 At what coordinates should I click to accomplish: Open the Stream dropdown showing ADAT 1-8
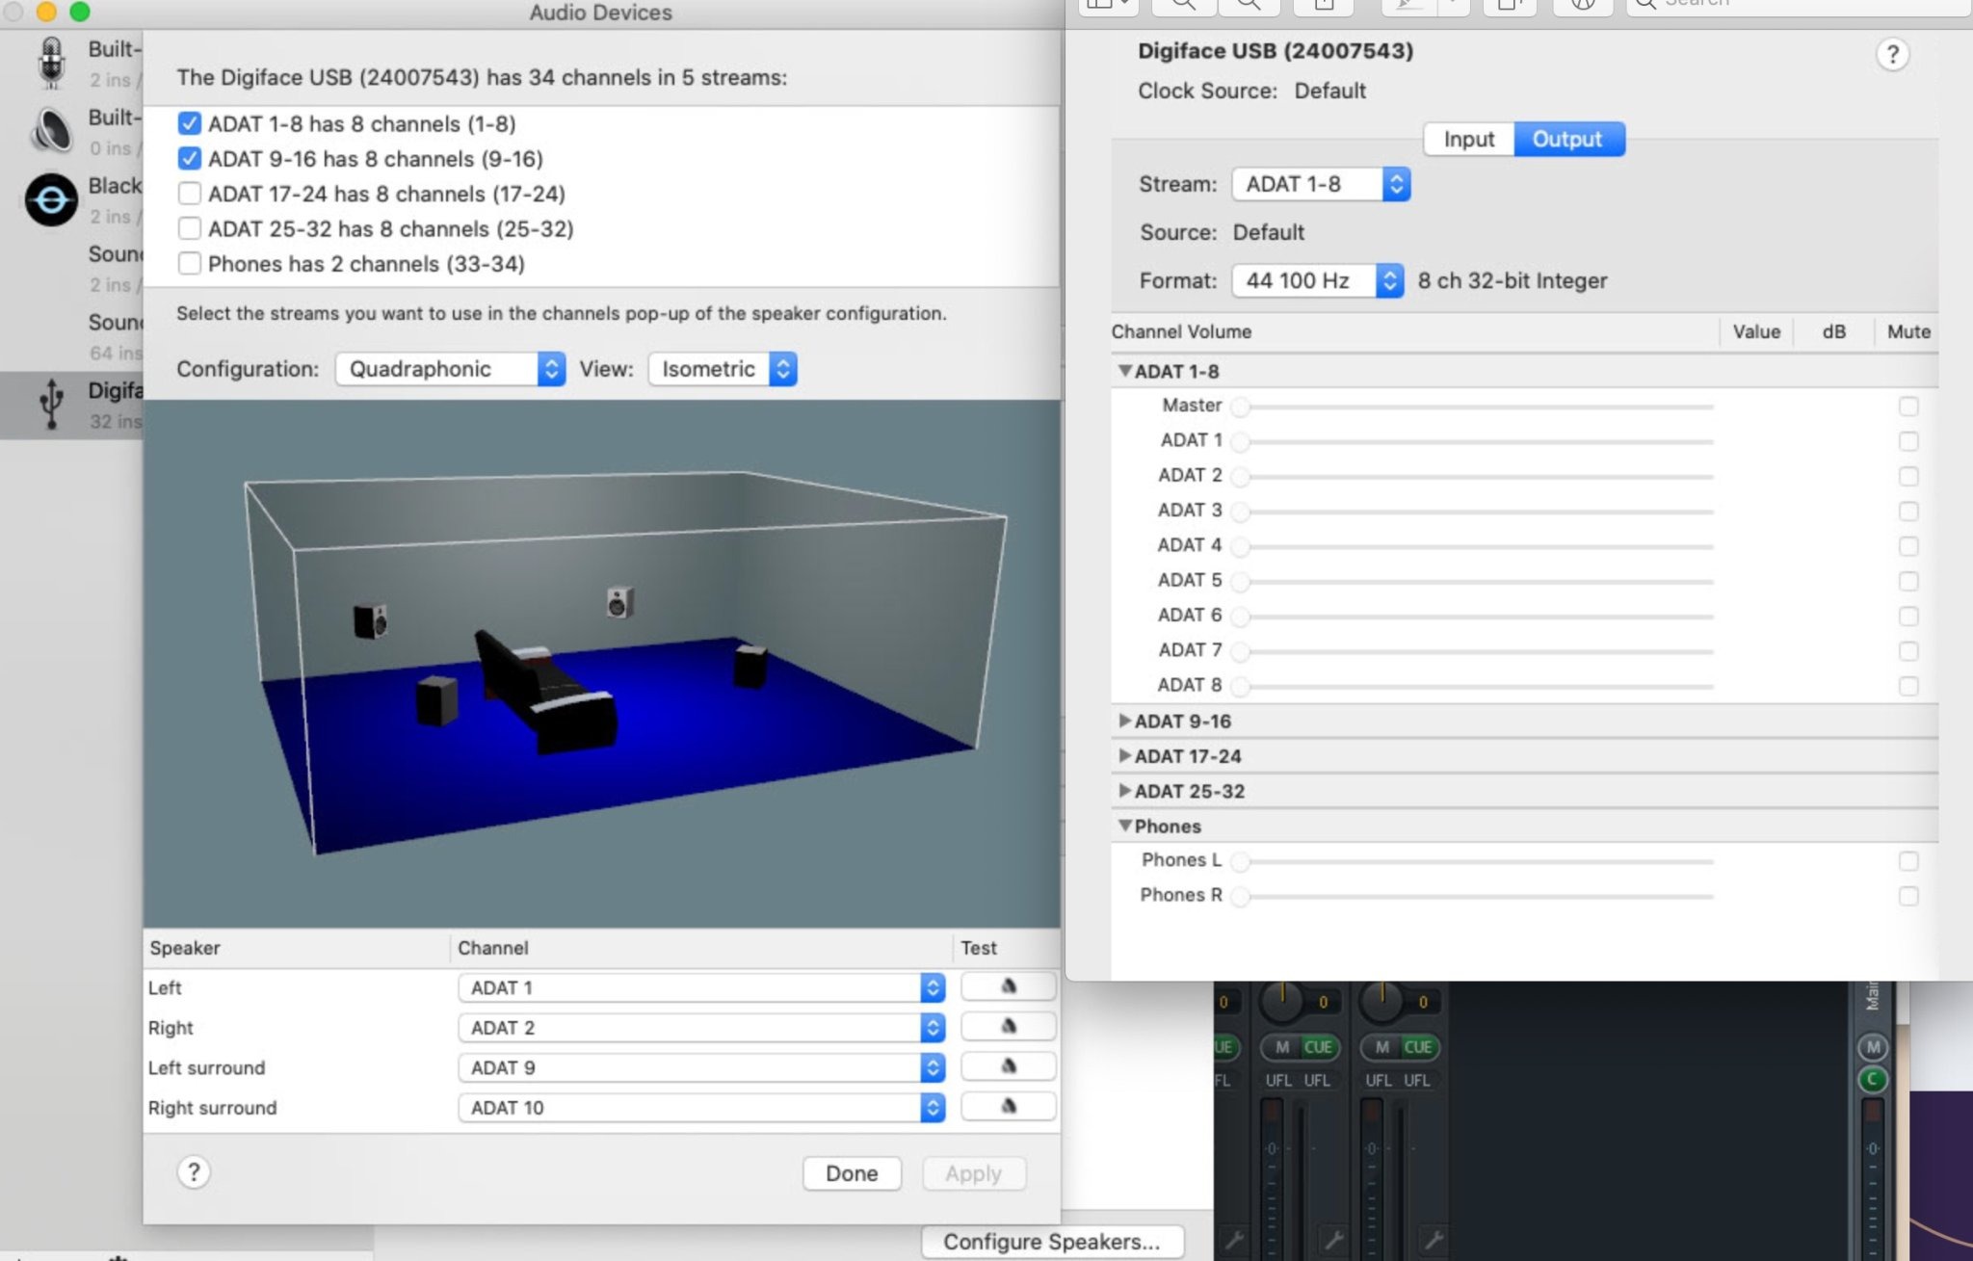click(x=1321, y=184)
